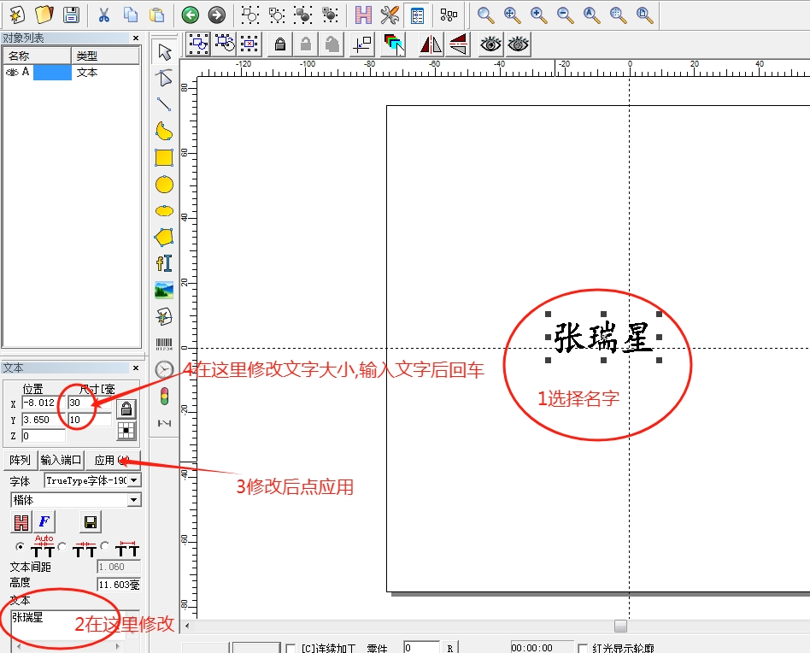Open font settings with blue F icon
The height and width of the screenshot is (653, 810).
44,521
